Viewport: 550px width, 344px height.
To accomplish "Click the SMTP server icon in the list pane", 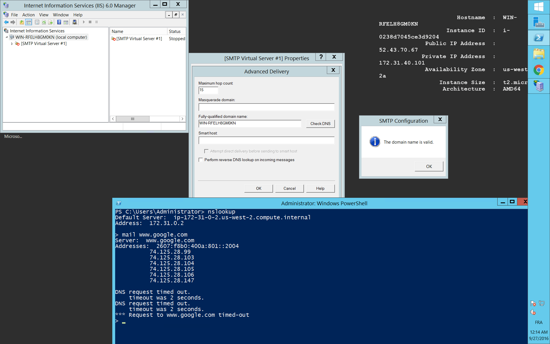I will point(113,39).
